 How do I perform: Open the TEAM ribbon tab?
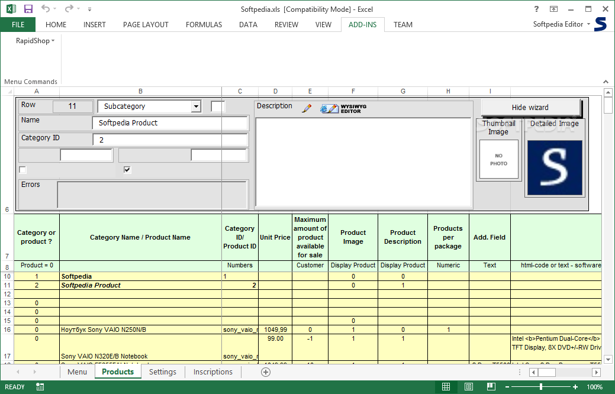403,25
